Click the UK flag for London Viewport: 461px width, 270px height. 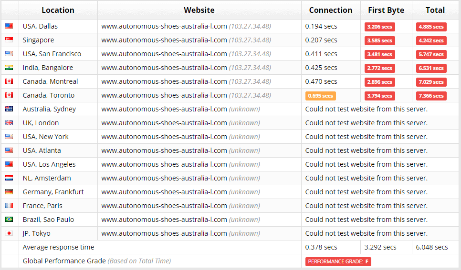[x=9, y=123]
